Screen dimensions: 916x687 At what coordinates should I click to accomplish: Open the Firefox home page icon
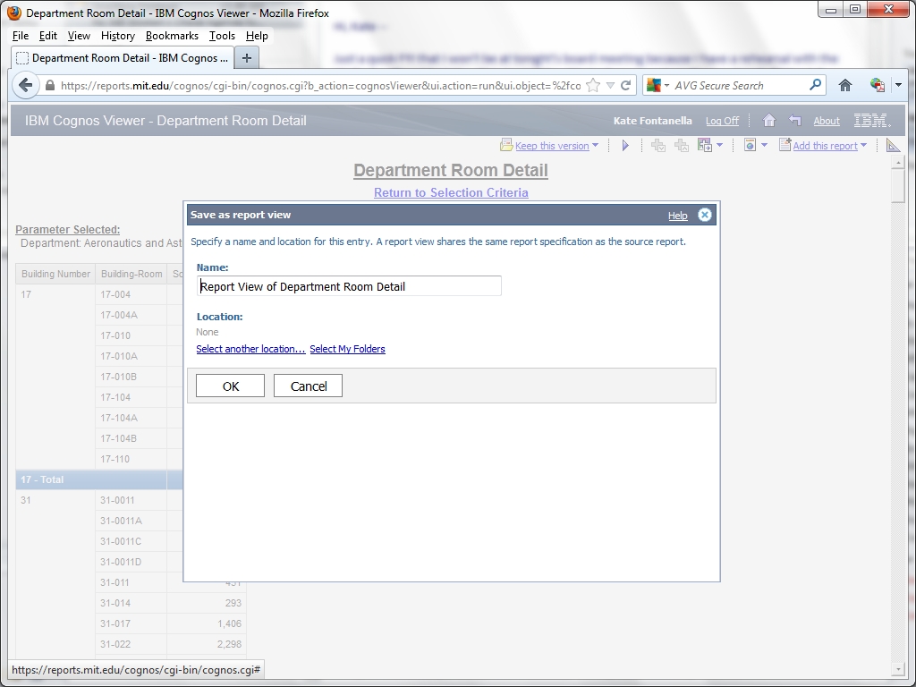(844, 86)
